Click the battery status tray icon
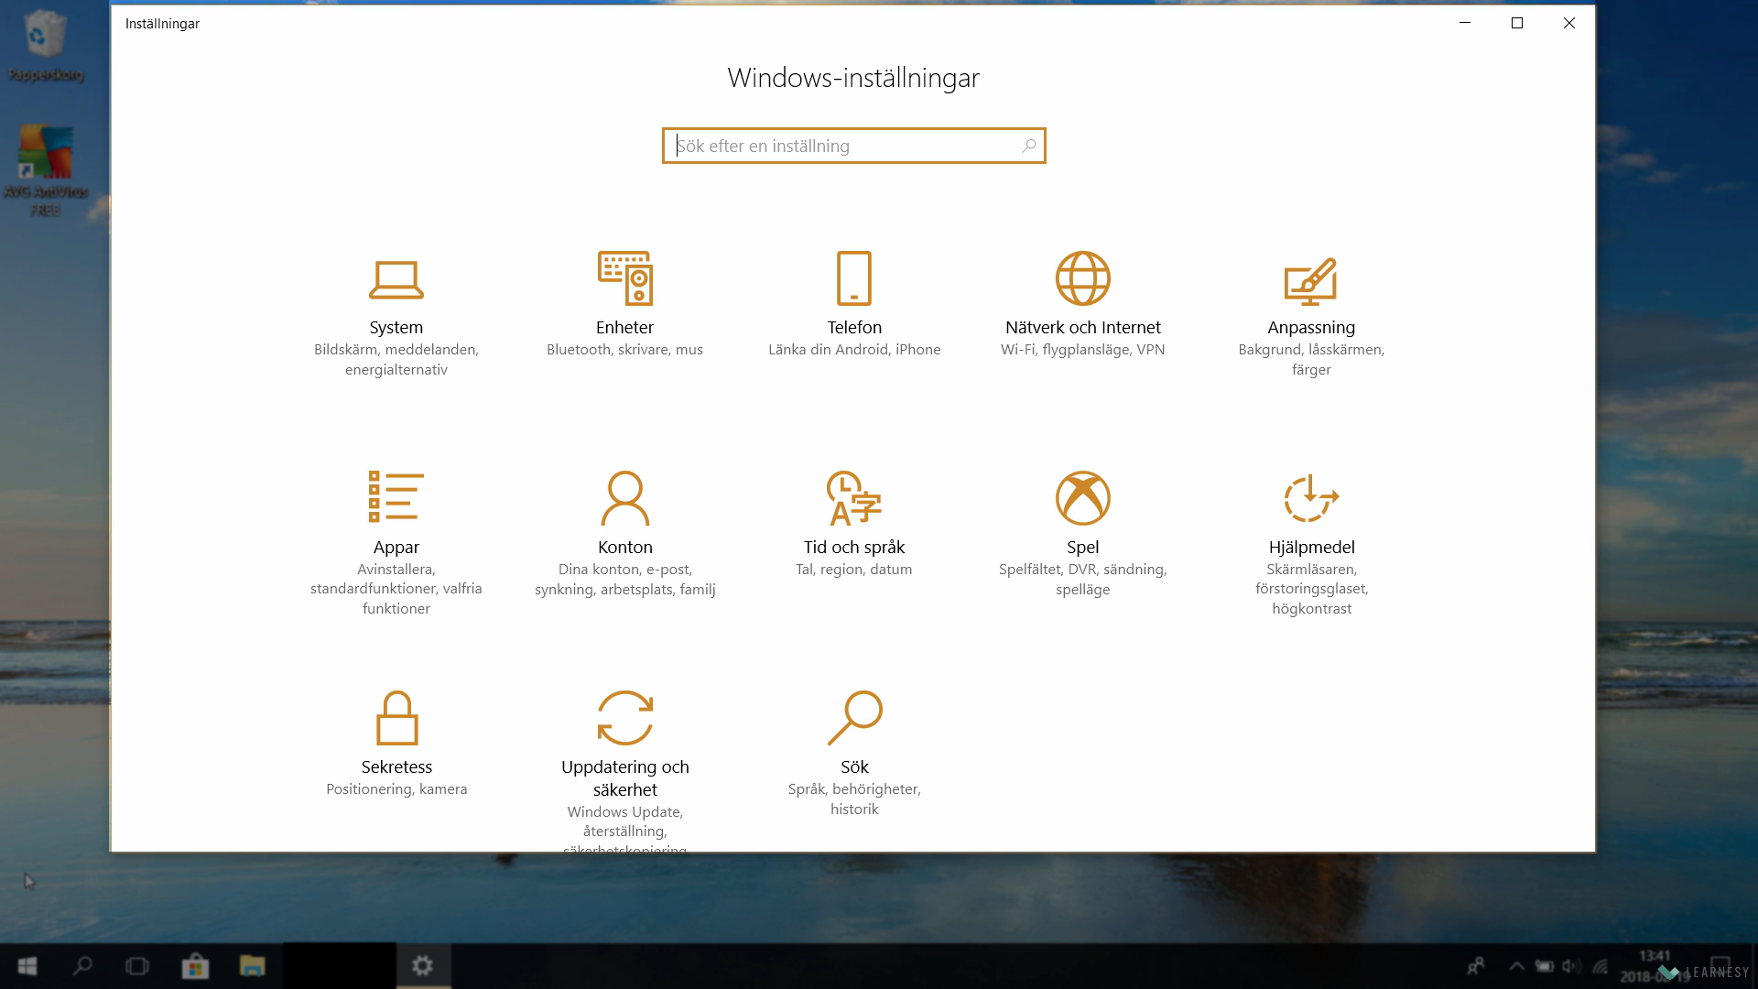Image resolution: width=1758 pixels, height=989 pixels. 1545,966
